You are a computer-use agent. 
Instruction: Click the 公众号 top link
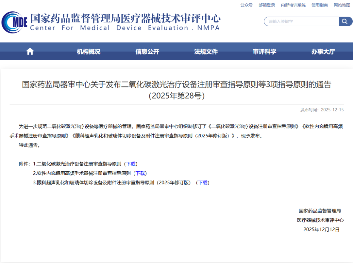pos(246,5)
